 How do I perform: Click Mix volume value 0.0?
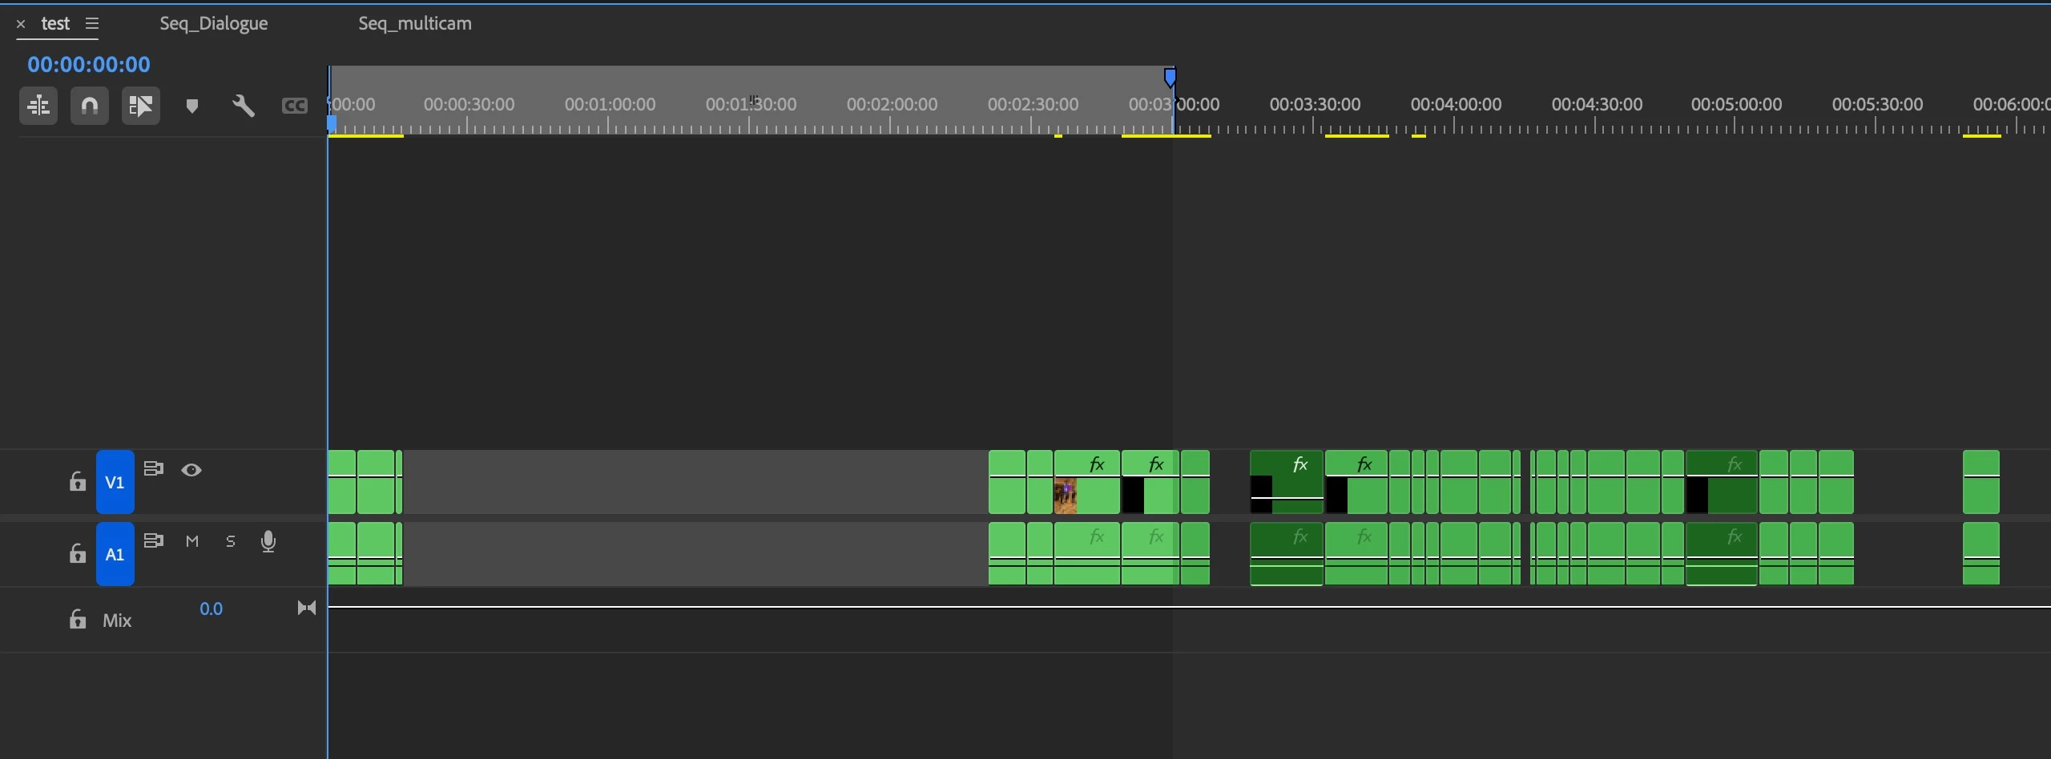[x=211, y=609]
